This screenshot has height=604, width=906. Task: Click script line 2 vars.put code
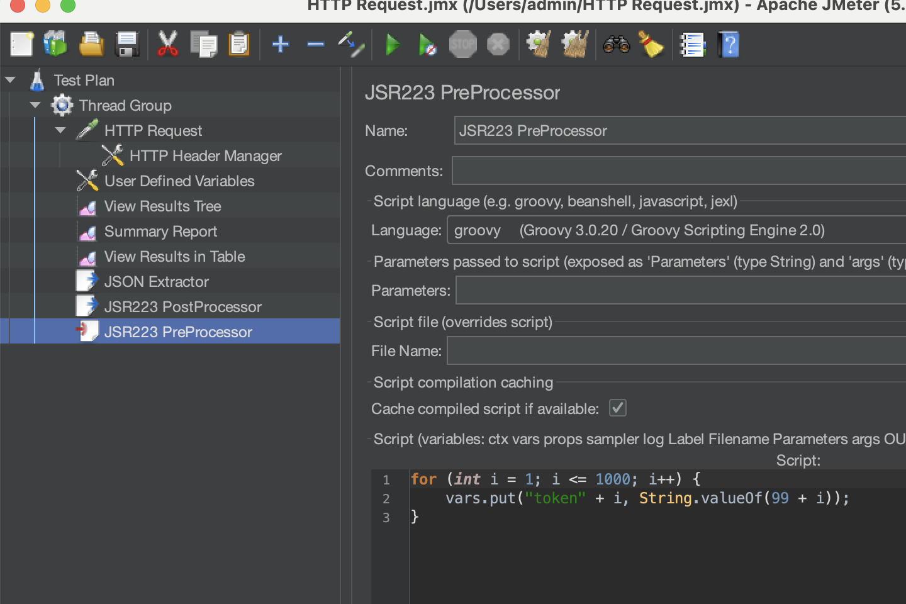647,498
